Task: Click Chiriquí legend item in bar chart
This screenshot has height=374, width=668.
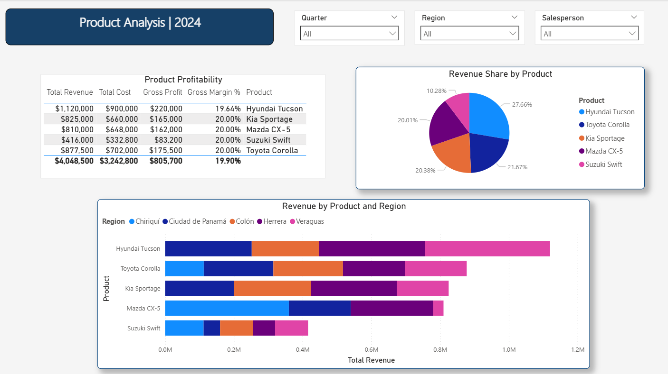Action: click(x=144, y=221)
